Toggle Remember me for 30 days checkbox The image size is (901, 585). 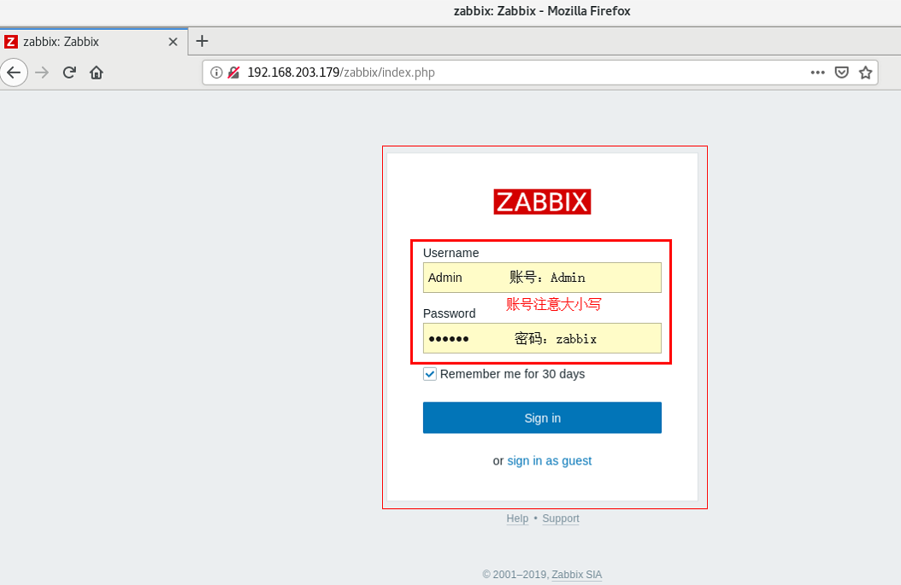(430, 374)
